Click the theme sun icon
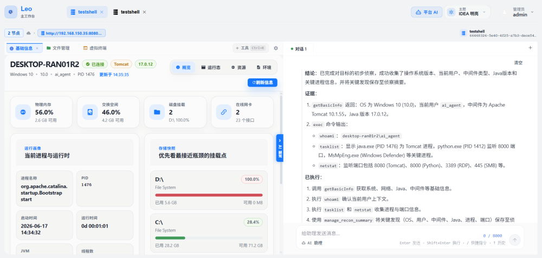Screen dimensions: 542x258 point(451,12)
